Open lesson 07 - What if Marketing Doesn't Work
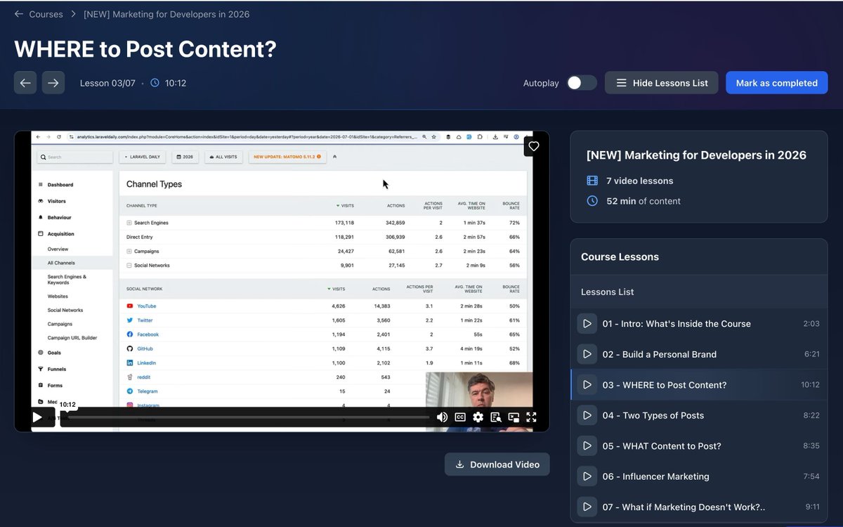 [x=699, y=507]
